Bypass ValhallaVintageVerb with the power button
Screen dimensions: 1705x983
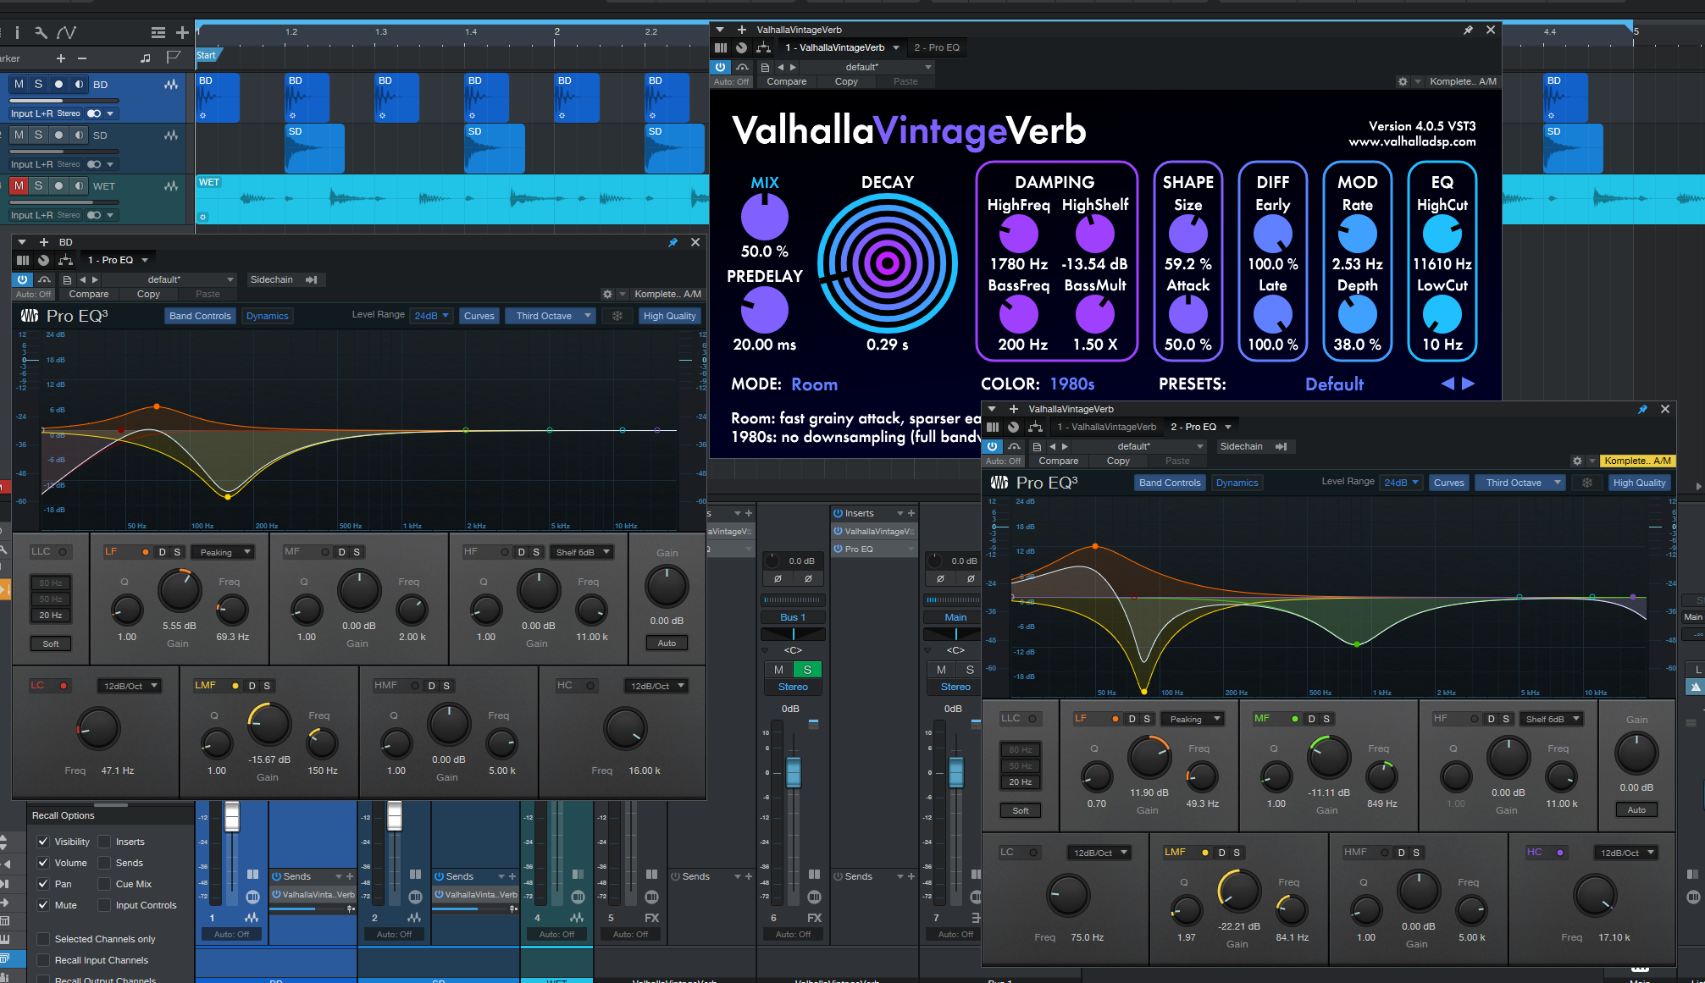coord(720,67)
